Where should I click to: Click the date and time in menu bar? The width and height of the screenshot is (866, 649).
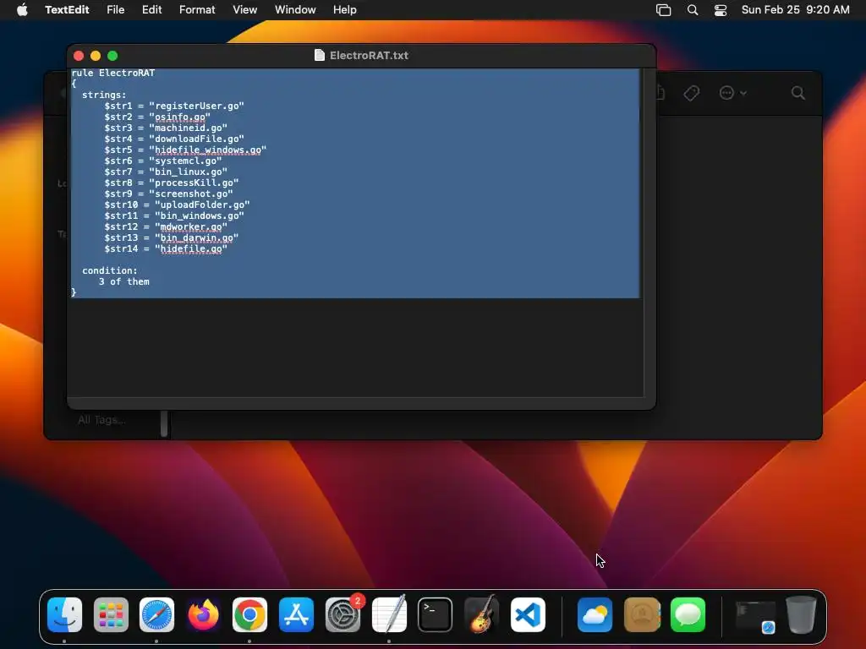[x=795, y=10]
